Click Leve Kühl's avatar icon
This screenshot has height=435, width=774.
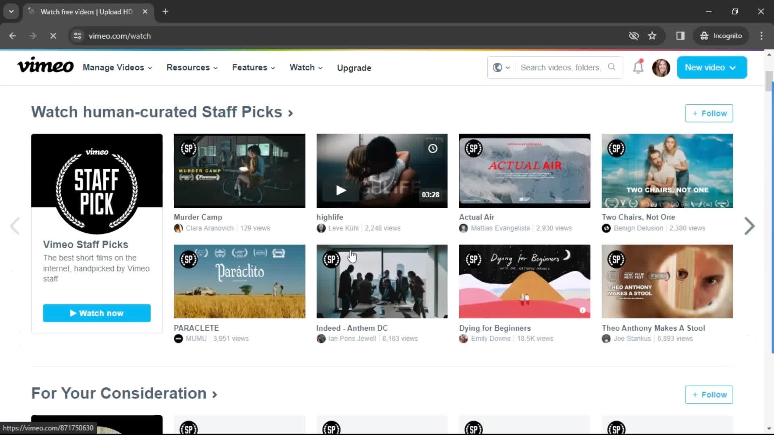[321, 228]
